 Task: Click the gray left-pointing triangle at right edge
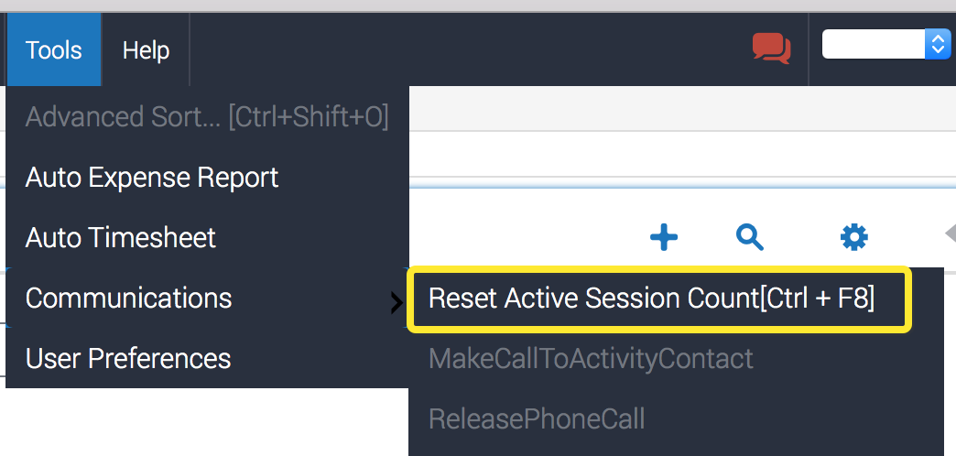pyautogui.click(x=950, y=233)
